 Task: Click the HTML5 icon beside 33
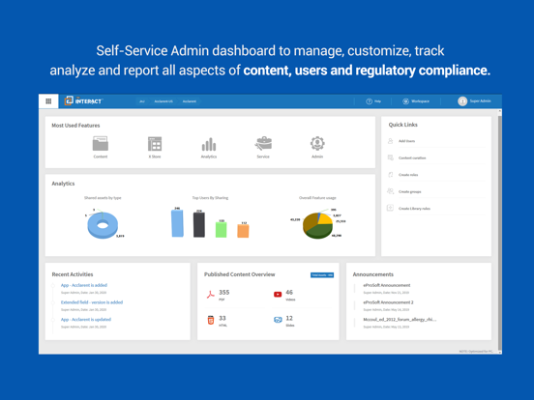pyautogui.click(x=211, y=320)
